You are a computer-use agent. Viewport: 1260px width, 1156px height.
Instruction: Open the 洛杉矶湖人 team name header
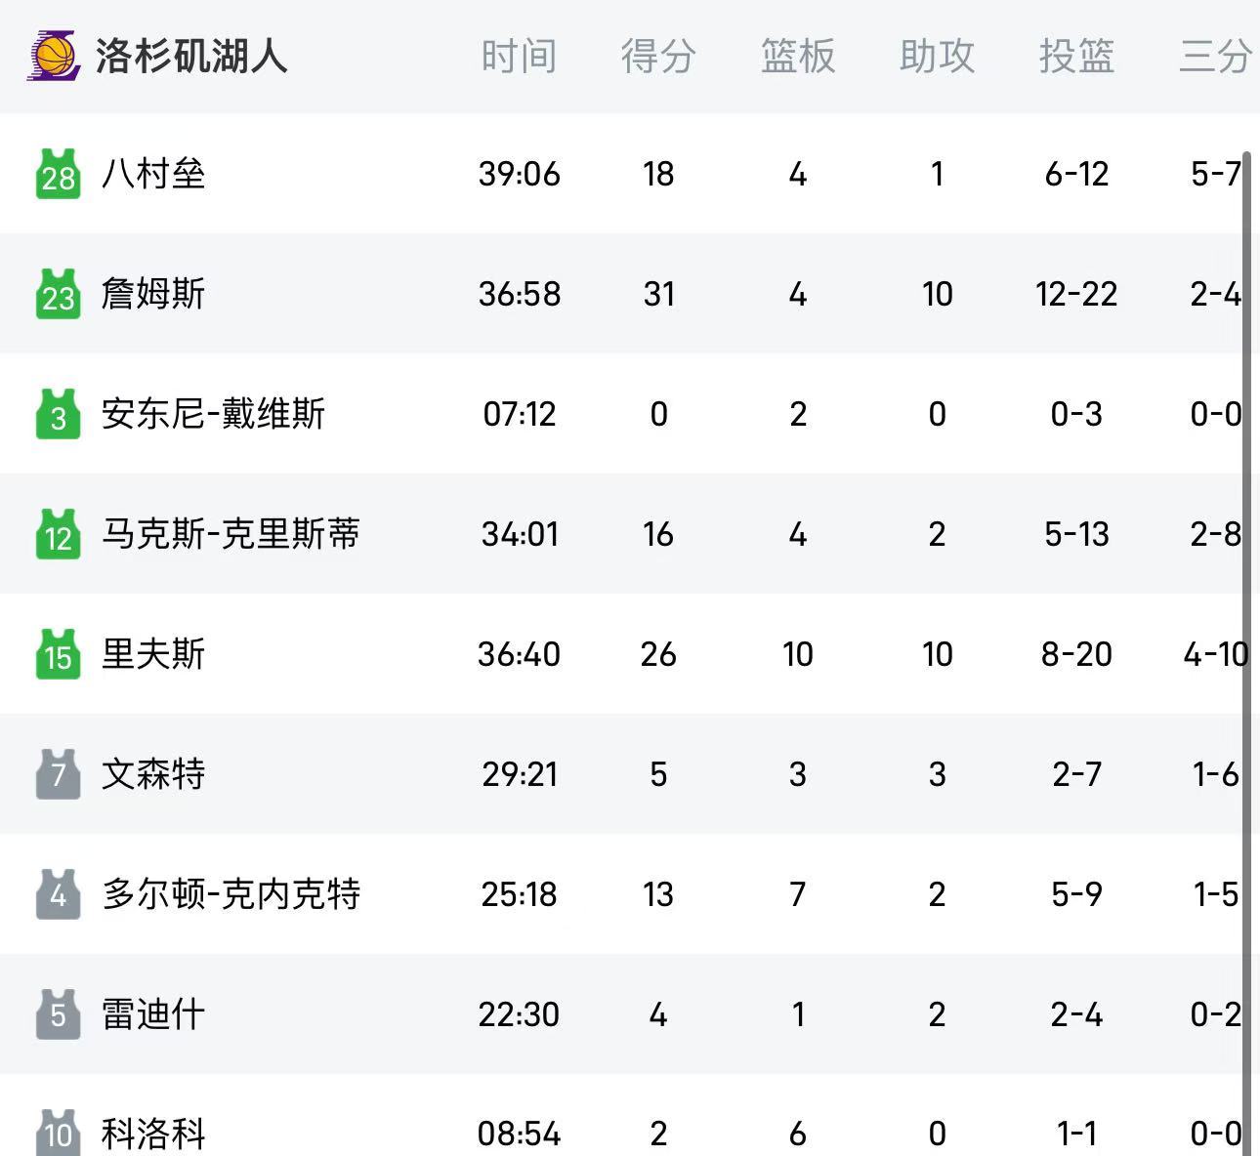191,56
